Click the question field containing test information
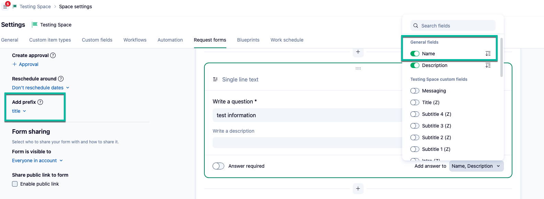The width and height of the screenshot is (544, 199). tap(307, 115)
